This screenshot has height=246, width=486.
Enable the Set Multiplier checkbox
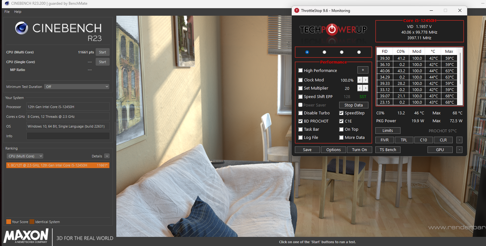(301, 88)
